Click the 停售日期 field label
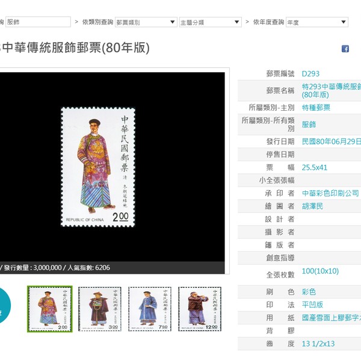The image size is (361, 361). [x=280, y=154]
